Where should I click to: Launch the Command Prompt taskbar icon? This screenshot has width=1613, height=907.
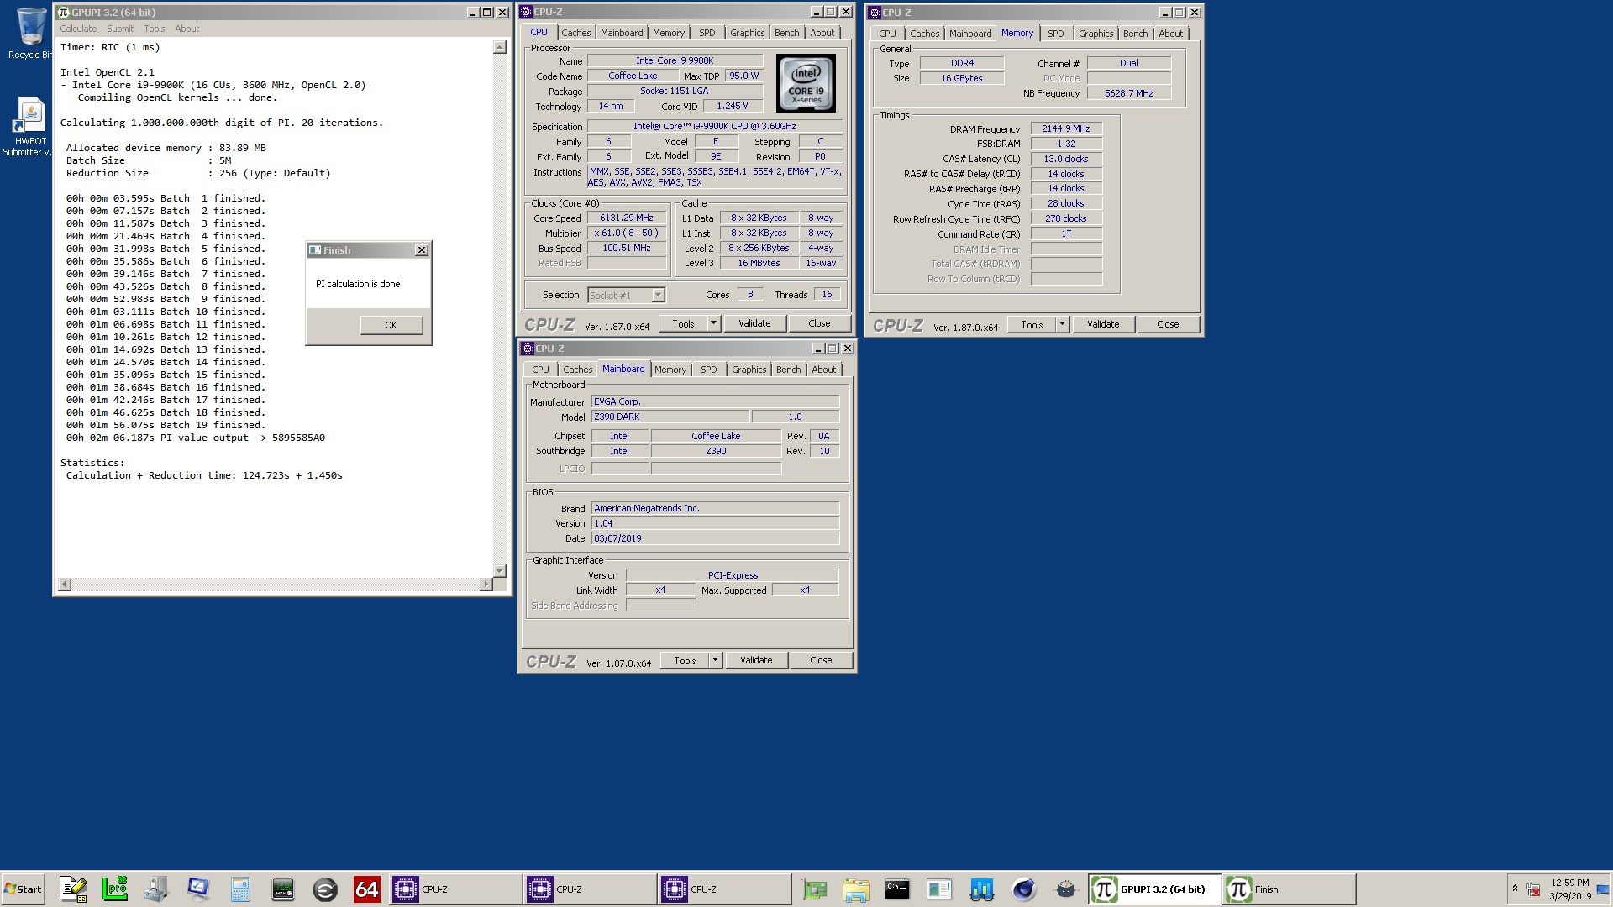tap(897, 889)
